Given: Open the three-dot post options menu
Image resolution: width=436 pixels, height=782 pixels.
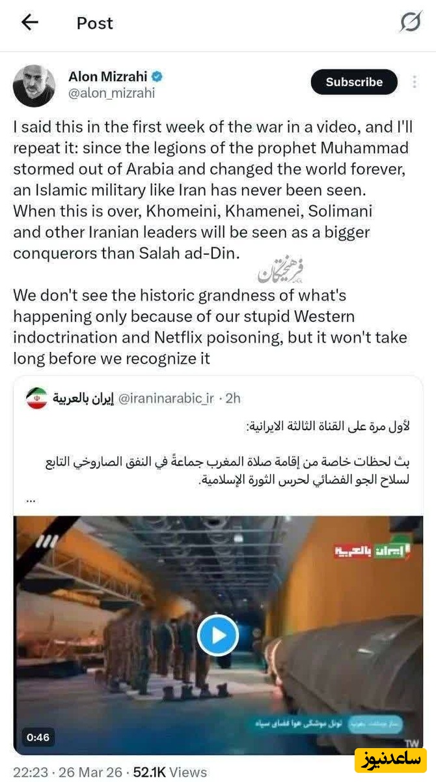Looking at the screenshot, I should [415, 82].
